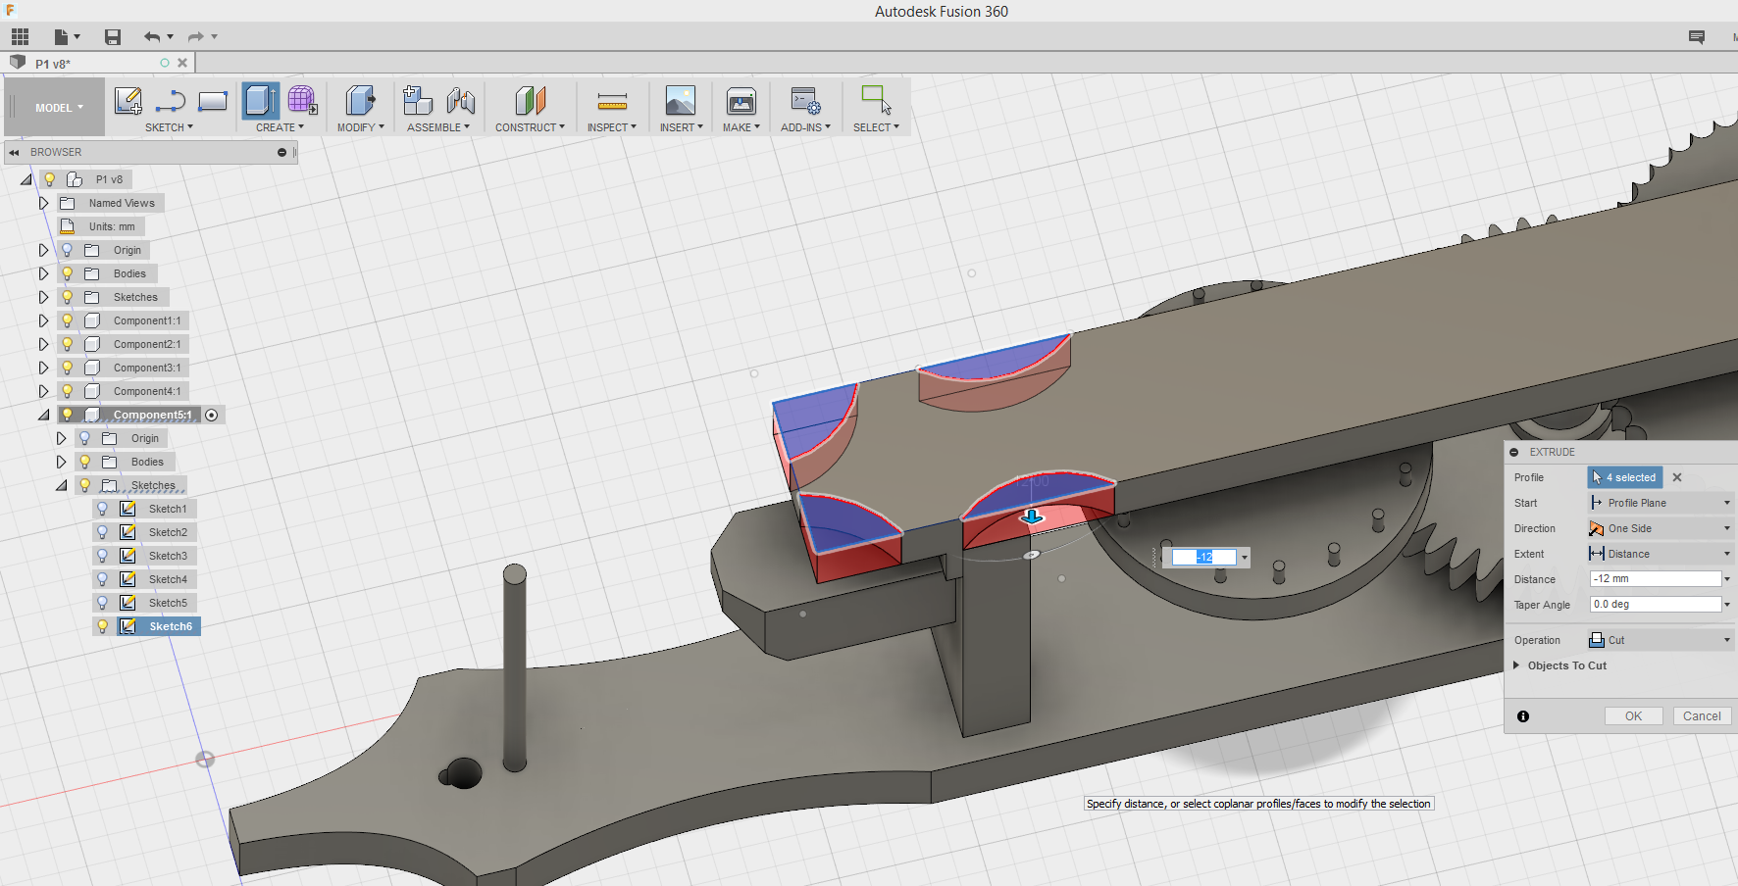Select the Create Form icon
Image resolution: width=1738 pixels, height=886 pixels.
(302, 100)
